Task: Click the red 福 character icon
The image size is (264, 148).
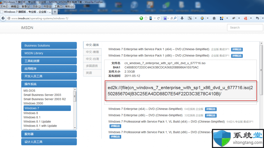Action: [x=245, y=18]
